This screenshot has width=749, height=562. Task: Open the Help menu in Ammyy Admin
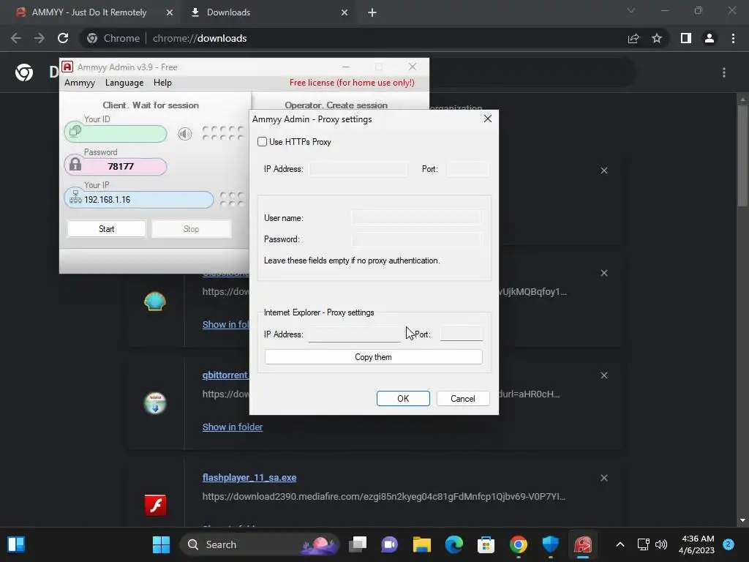tap(162, 83)
